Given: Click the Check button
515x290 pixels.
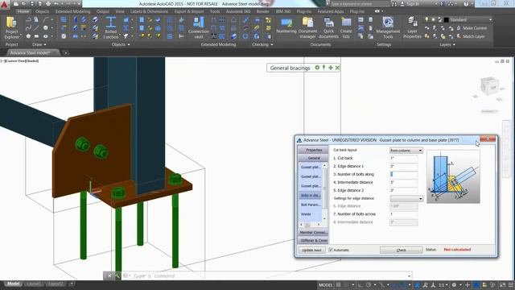Looking at the screenshot, I should pos(401,251).
